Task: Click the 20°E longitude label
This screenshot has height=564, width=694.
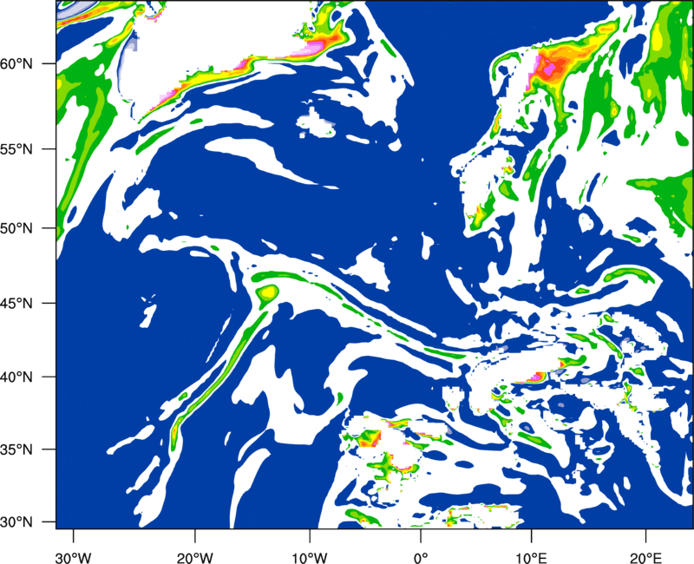Action: (x=645, y=558)
